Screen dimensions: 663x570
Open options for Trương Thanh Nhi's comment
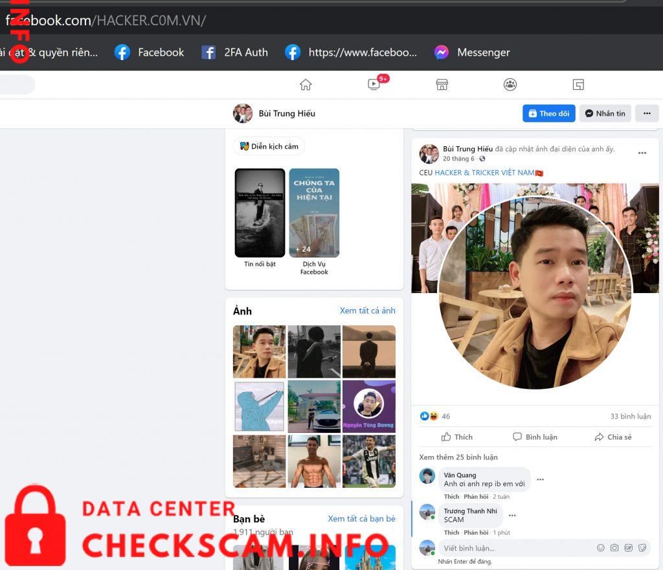coord(512,516)
